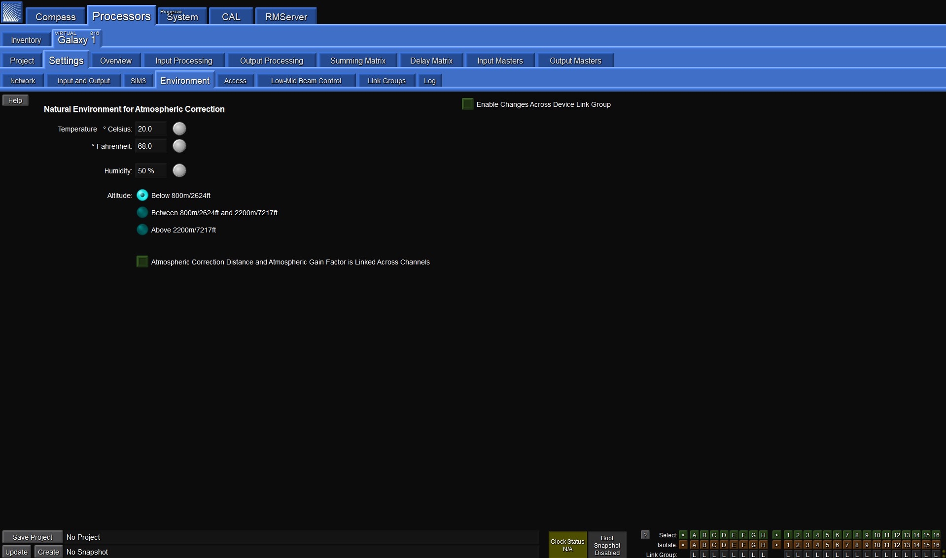
Task: Expand the output Isolate row arrow
Action: 776,545
